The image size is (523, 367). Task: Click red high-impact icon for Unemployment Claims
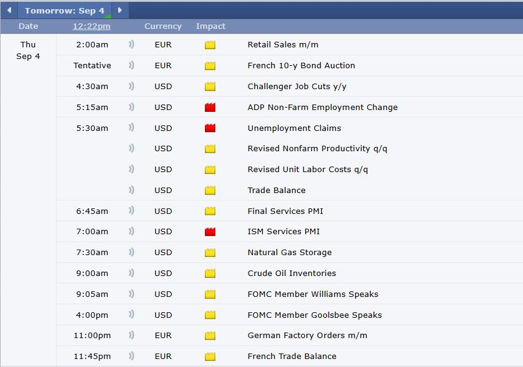pyautogui.click(x=210, y=128)
